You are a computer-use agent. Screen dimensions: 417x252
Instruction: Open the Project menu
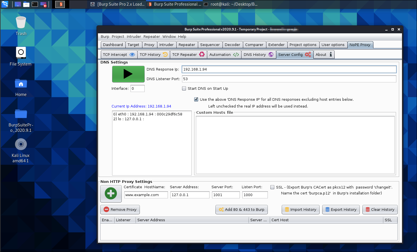118,37
